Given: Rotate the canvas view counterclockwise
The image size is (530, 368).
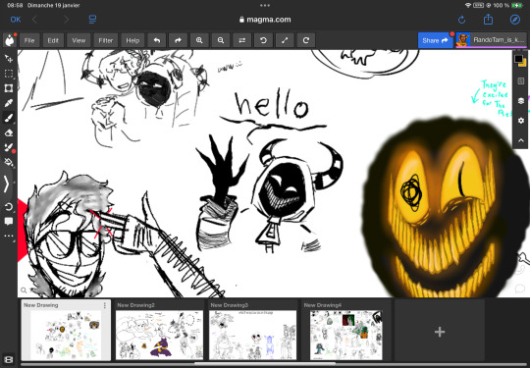Looking at the screenshot, I should 263,40.
